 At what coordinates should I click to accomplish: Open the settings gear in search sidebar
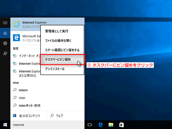coord(5,43)
